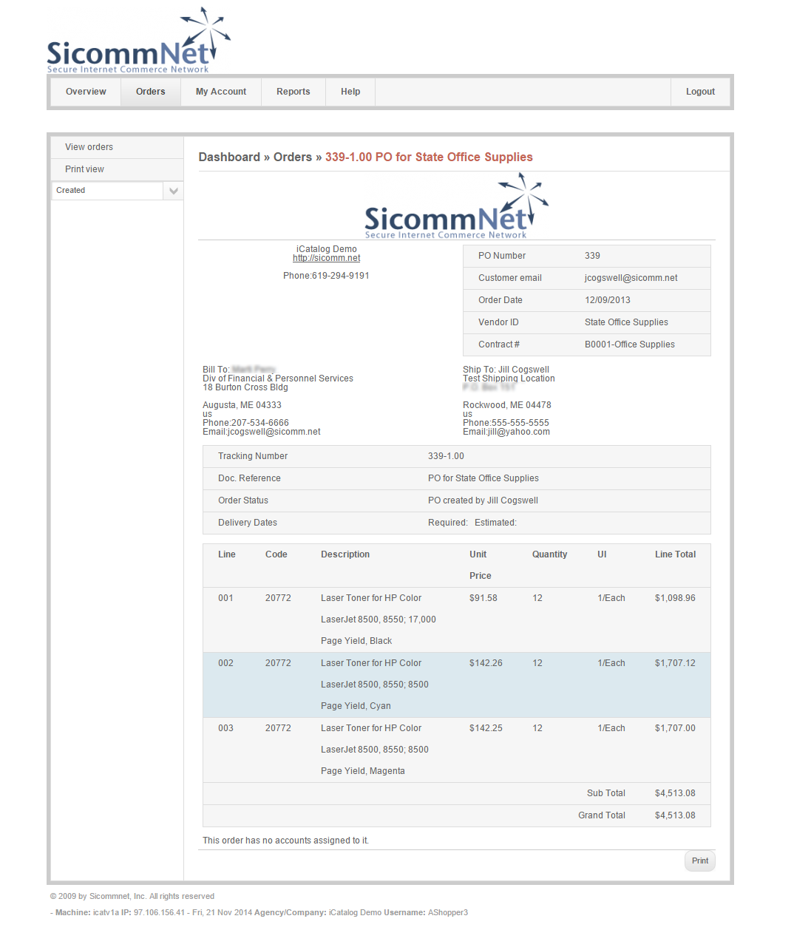Click the SicommNet logo on the purchase order

point(456,206)
